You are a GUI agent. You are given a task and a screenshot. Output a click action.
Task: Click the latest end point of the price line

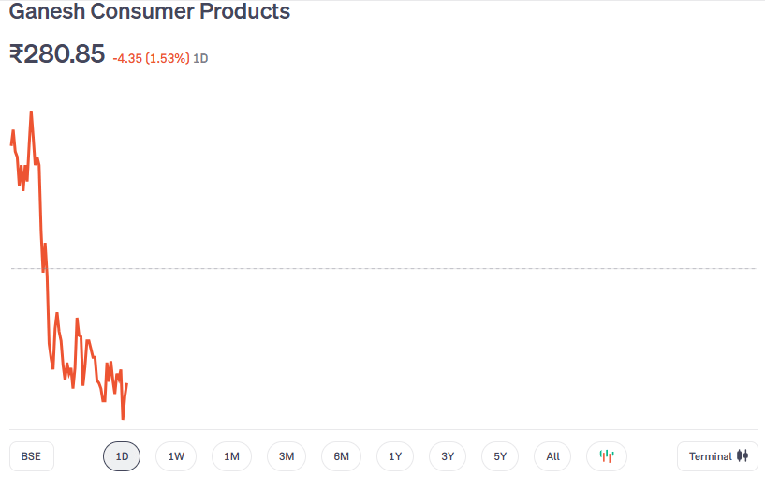point(126,384)
